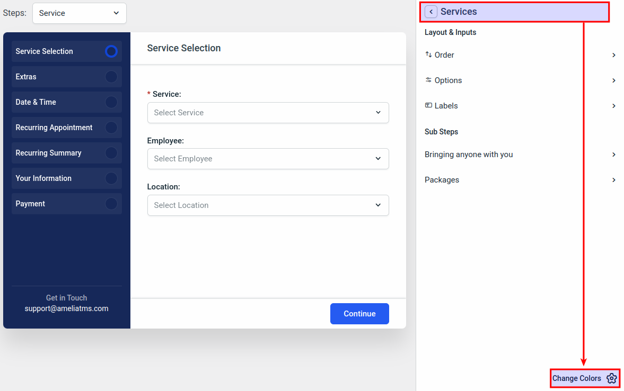Click the Get in Touch text

[66, 298]
